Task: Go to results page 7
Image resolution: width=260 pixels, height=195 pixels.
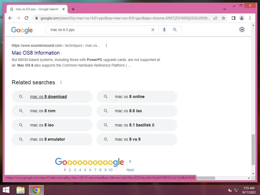Action: [x=95, y=170]
